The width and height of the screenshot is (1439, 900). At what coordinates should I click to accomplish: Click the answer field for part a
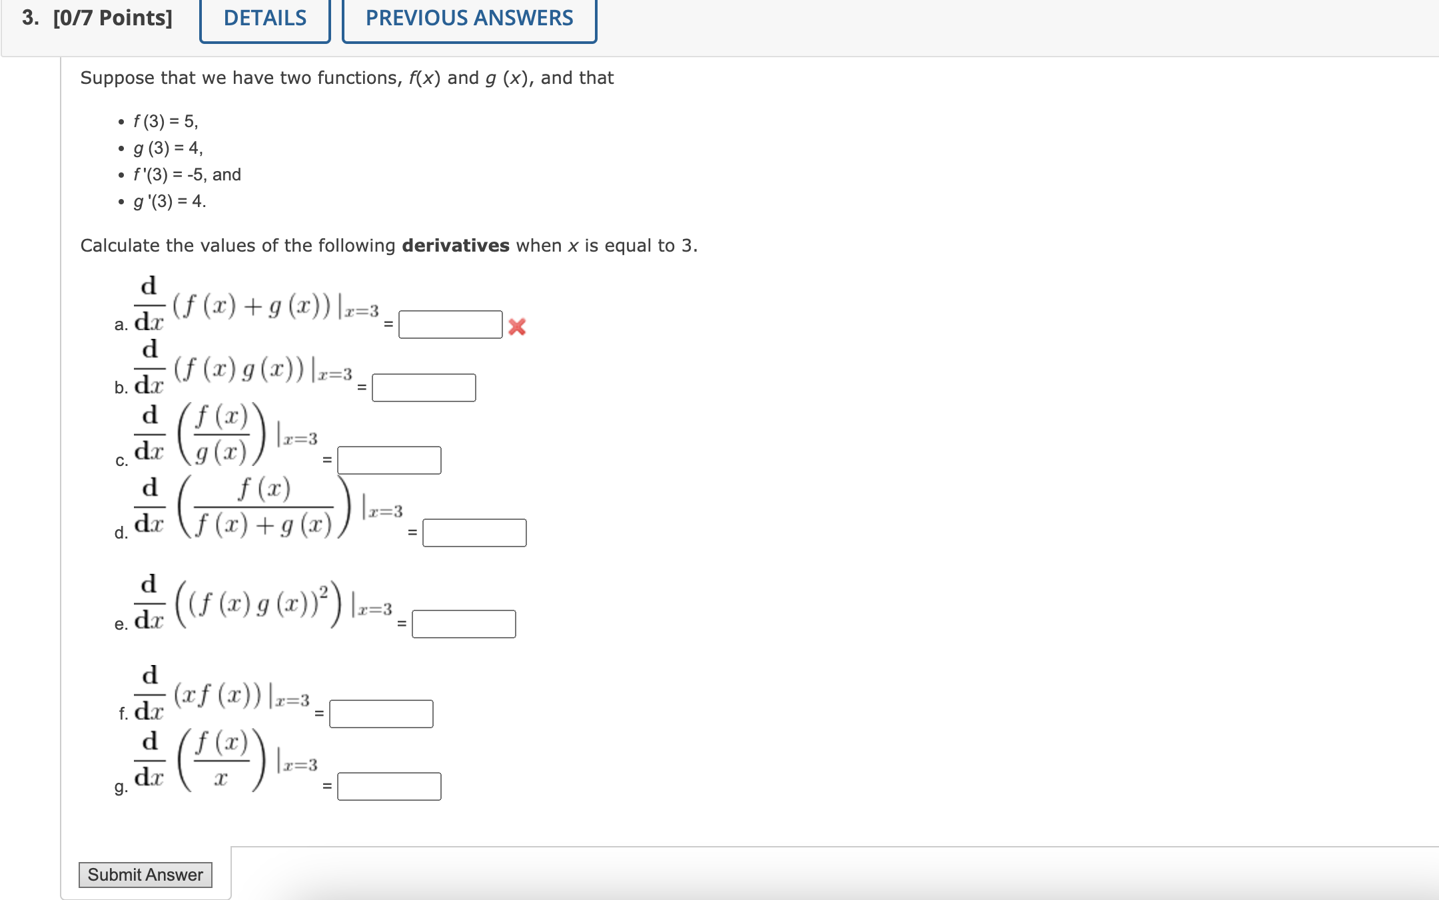(x=450, y=324)
